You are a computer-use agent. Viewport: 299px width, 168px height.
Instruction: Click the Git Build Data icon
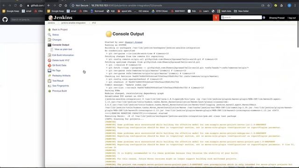click(x=50, y=65)
